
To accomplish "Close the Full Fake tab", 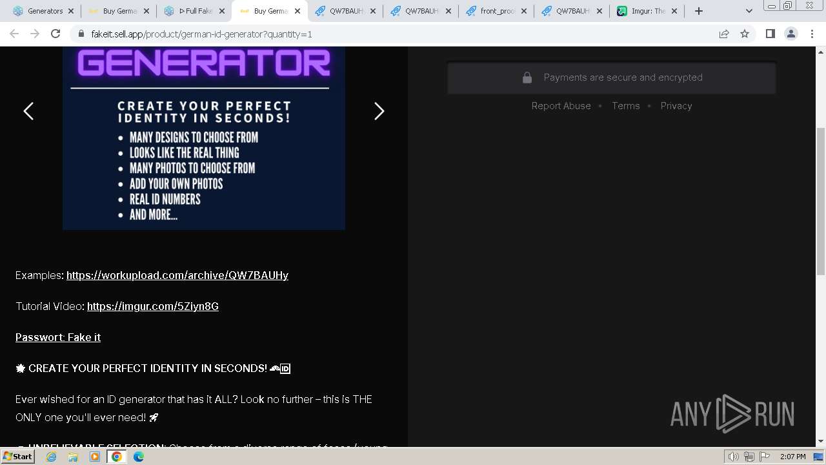I will (222, 11).
